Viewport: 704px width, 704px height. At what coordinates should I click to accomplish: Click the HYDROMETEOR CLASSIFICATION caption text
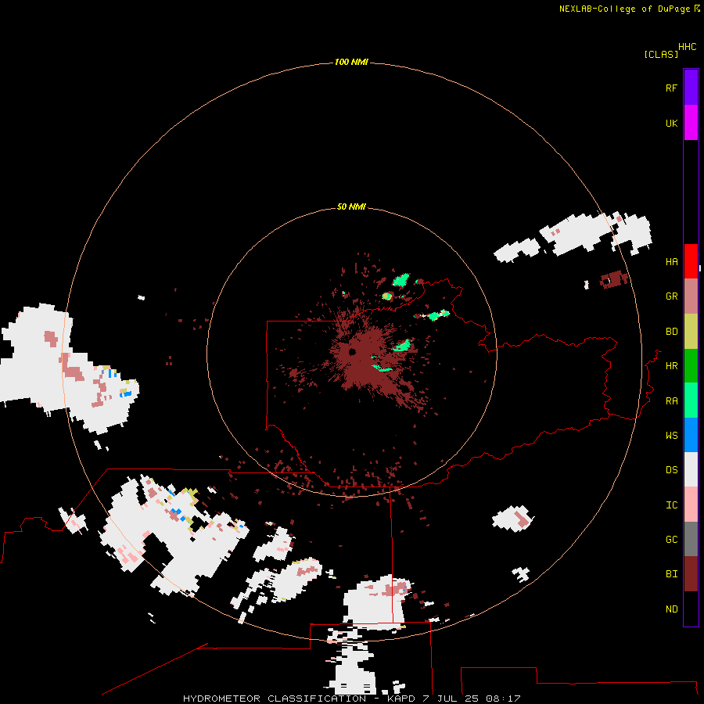click(275, 699)
